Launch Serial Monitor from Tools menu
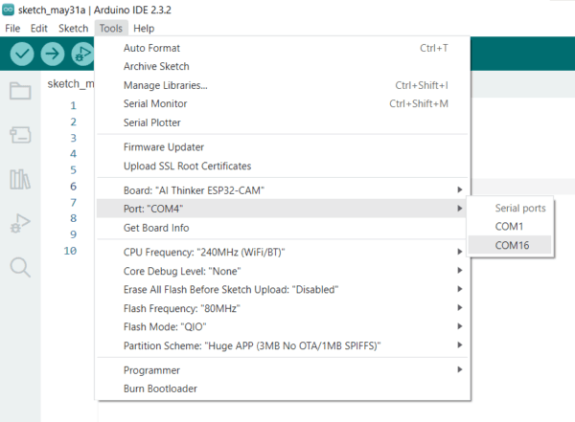 283,103
